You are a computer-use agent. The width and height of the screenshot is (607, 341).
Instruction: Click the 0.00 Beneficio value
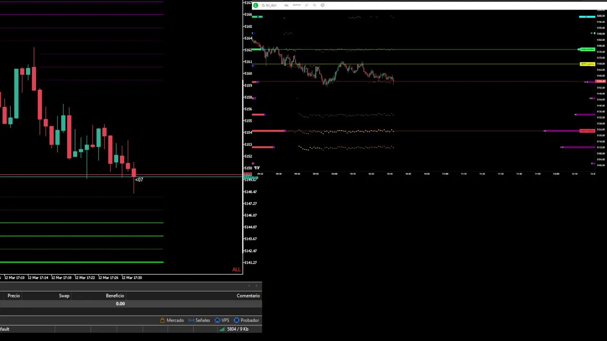click(x=120, y=304)
